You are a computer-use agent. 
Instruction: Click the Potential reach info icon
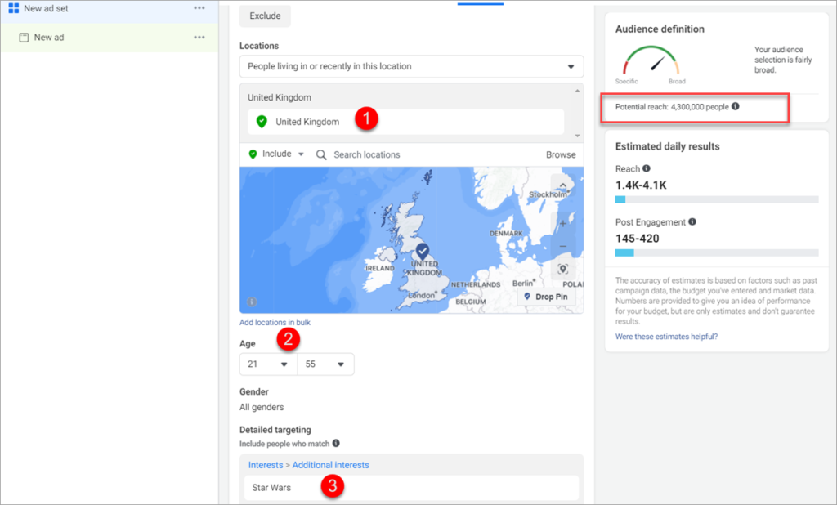pos(736,107)
